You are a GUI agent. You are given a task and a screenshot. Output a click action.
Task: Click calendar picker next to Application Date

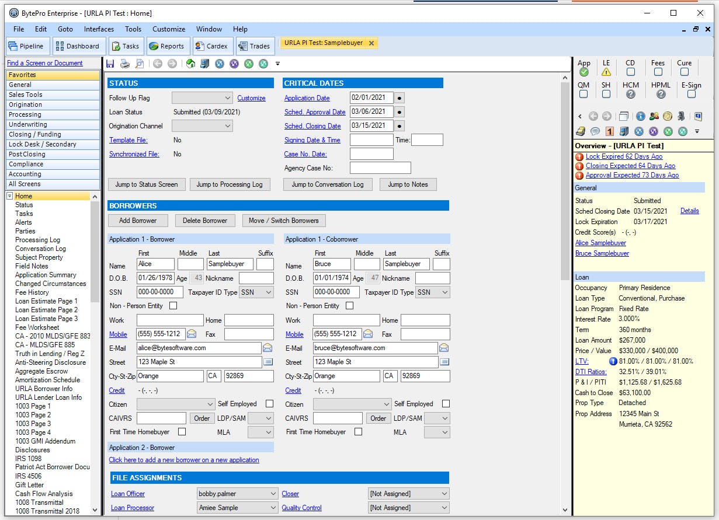(400, 98)
